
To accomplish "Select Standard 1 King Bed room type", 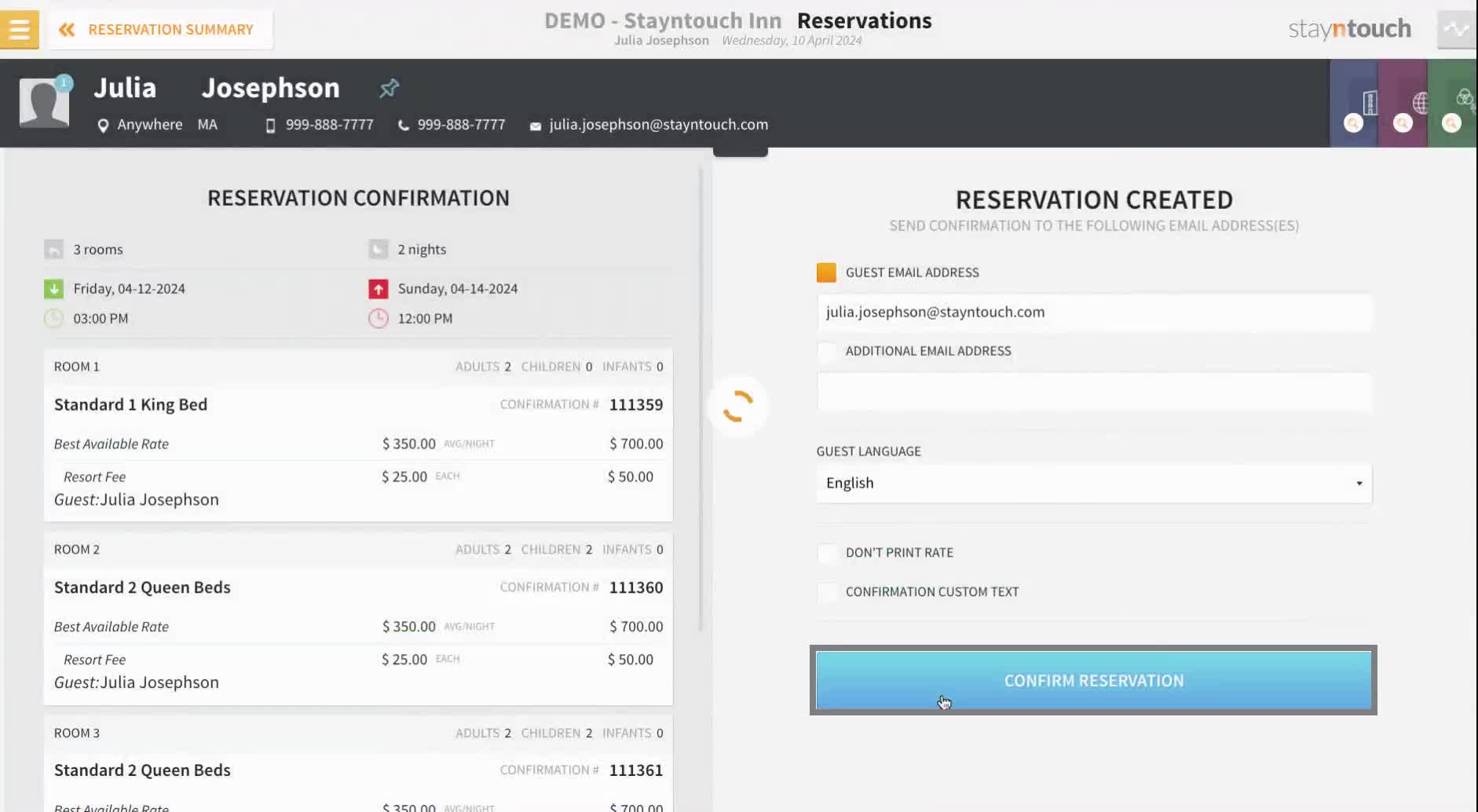I will (130, 404).
